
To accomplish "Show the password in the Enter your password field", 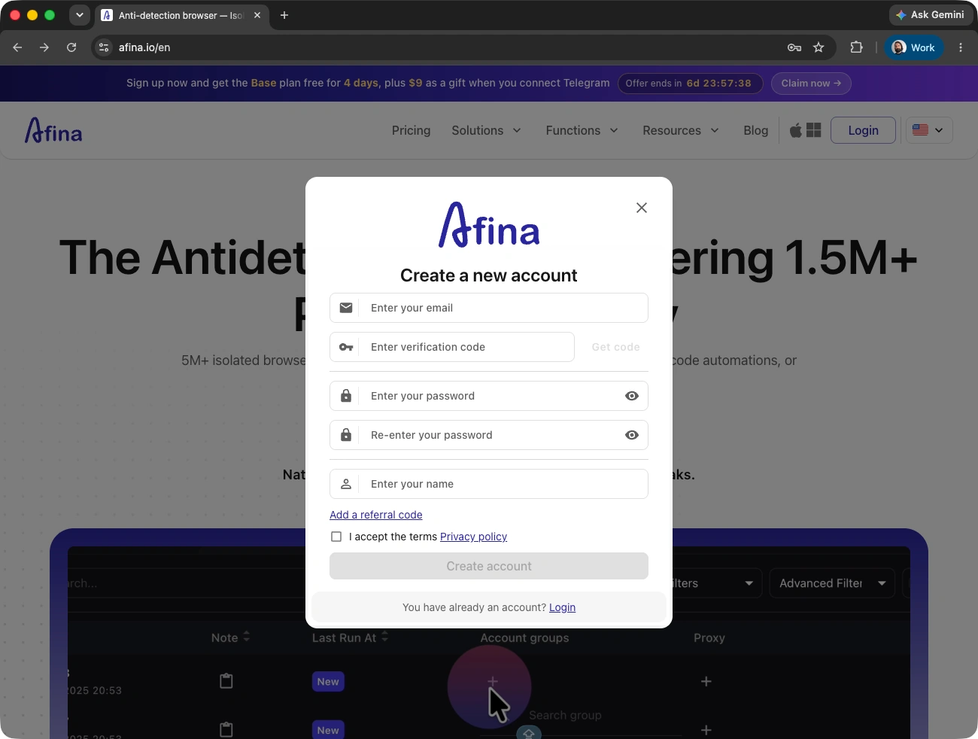I will (x=632, y=396).
